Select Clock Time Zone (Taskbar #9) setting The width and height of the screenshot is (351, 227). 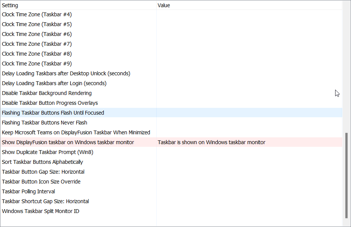pyautogui.click(x=37, y=64)
